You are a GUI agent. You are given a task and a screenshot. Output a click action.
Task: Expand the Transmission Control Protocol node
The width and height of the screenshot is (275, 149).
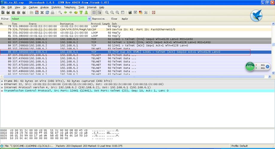click(x=2, y=91)
